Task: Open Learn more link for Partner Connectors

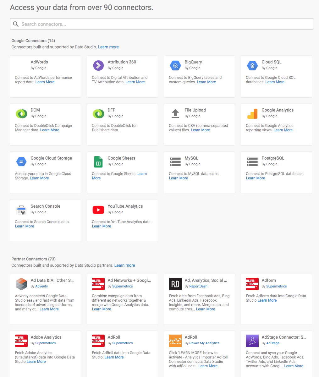Action: [125, 265]
